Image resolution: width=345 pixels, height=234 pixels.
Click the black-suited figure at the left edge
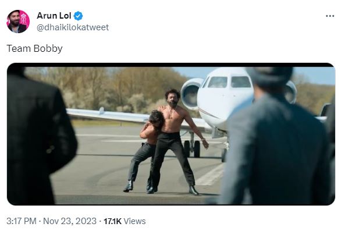[38, 136]
